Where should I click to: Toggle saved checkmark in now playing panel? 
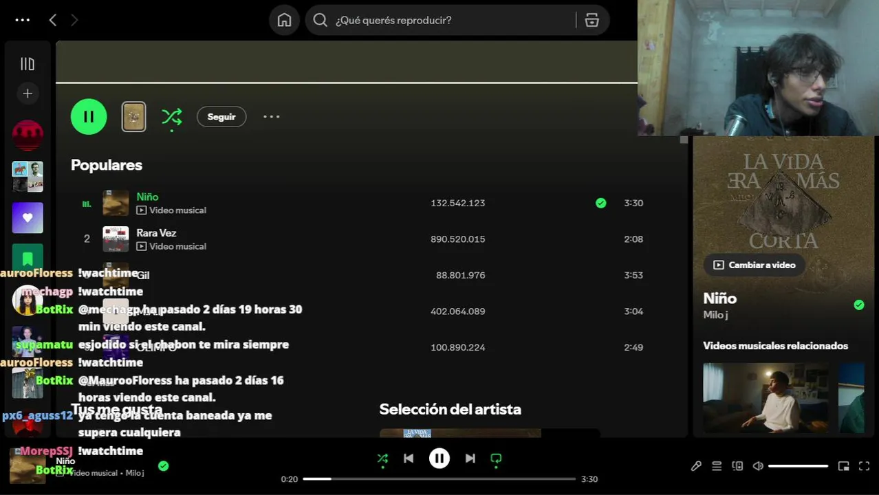[859, 305]
